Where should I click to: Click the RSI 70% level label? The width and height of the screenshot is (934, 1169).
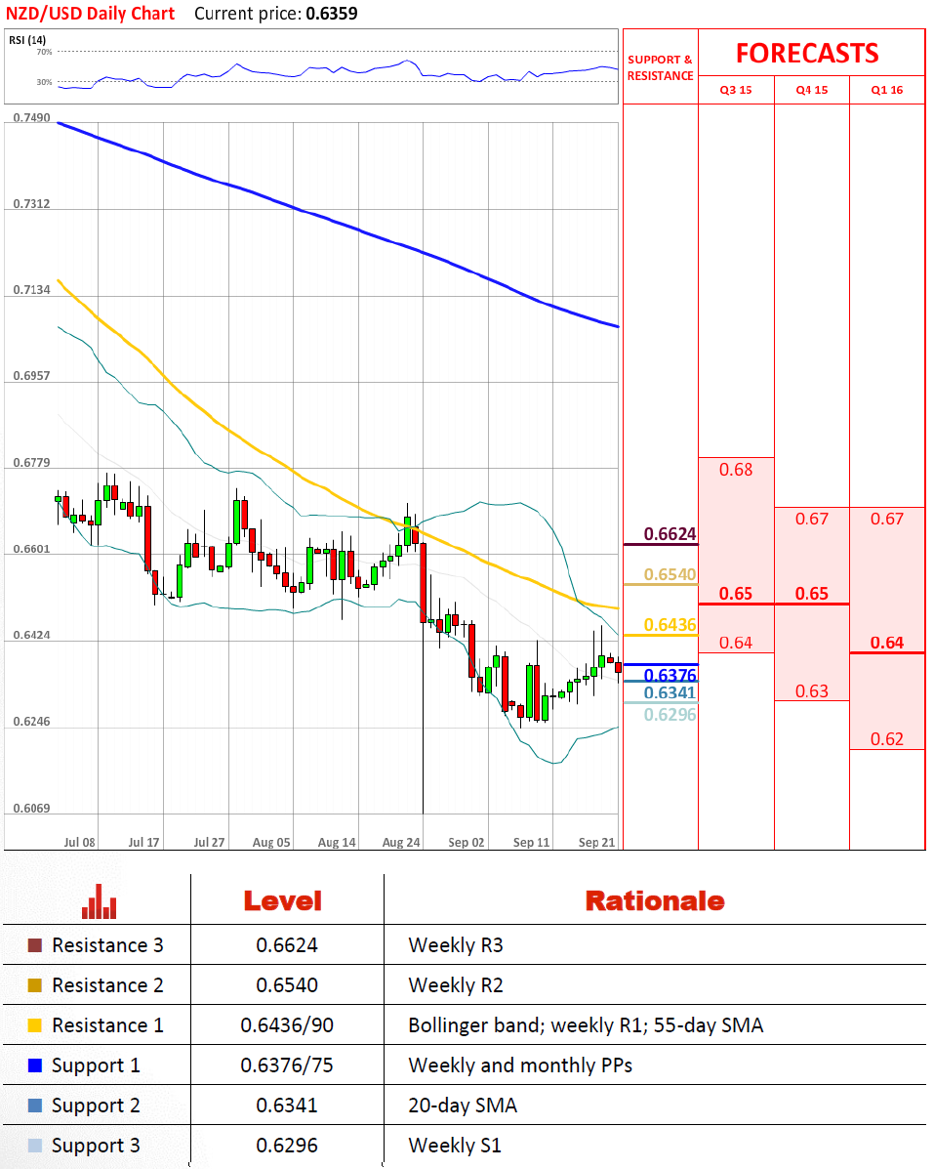[44, 52]
